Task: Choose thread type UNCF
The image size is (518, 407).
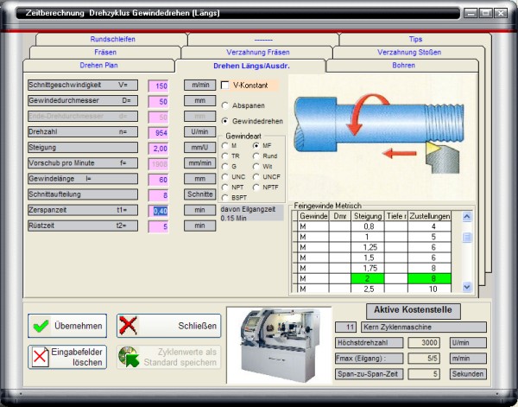Action: tap(256, 177)
